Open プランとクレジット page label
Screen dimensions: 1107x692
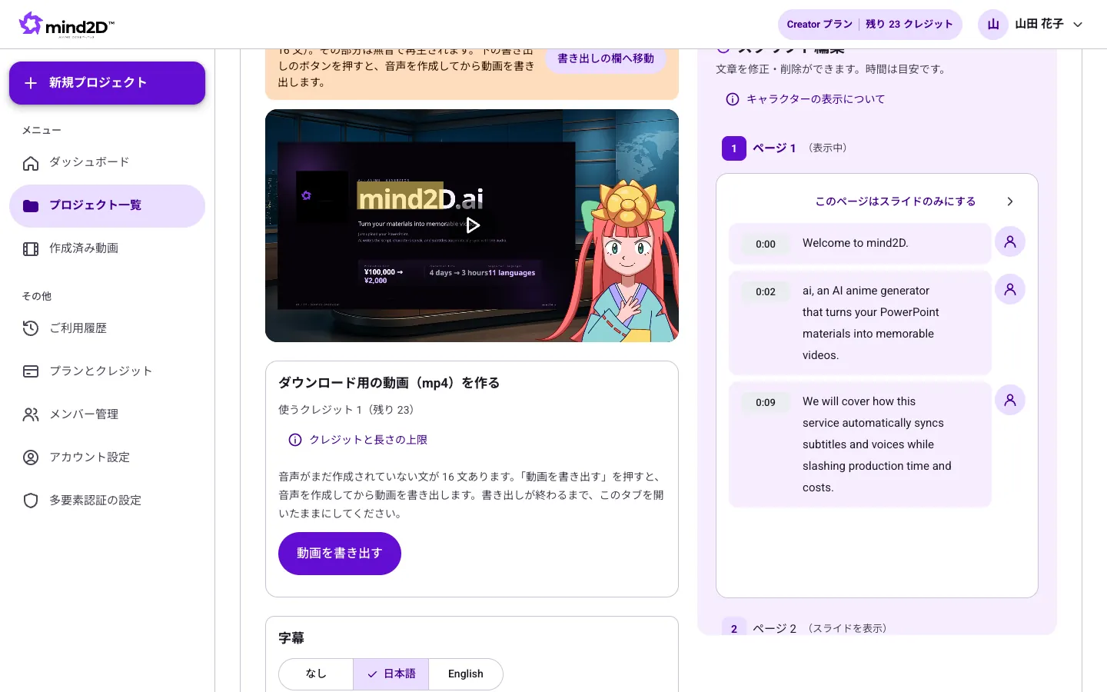(x=101, y=371)
